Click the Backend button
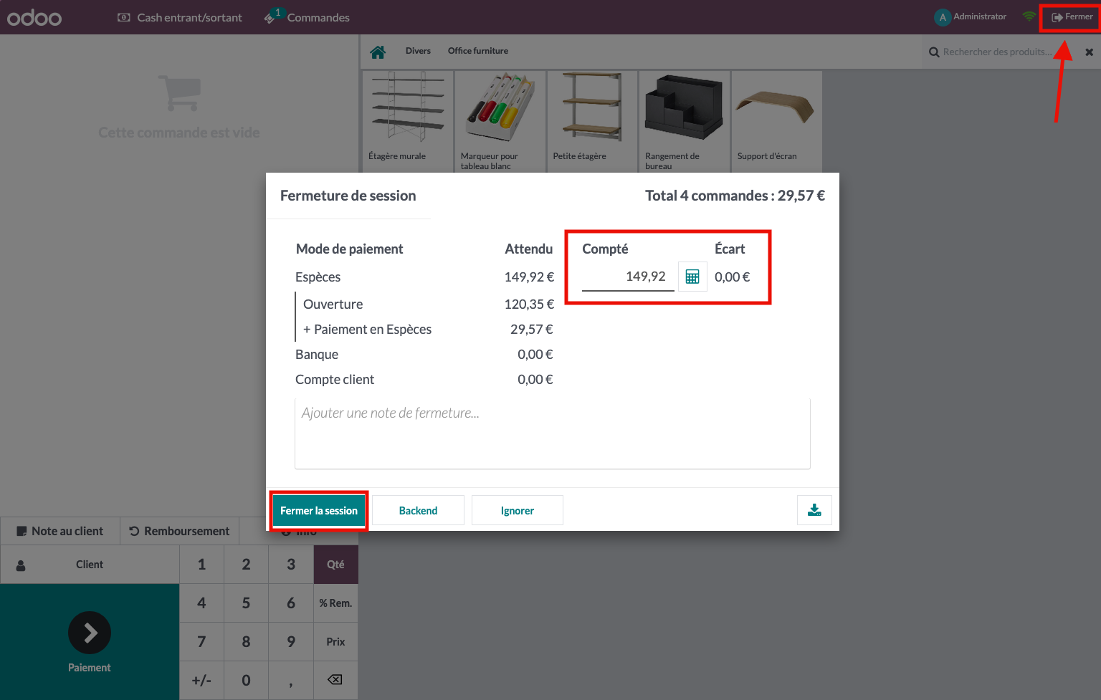Image resolution: width=1101 pixels, height=700 pixels. pos(418,511)
